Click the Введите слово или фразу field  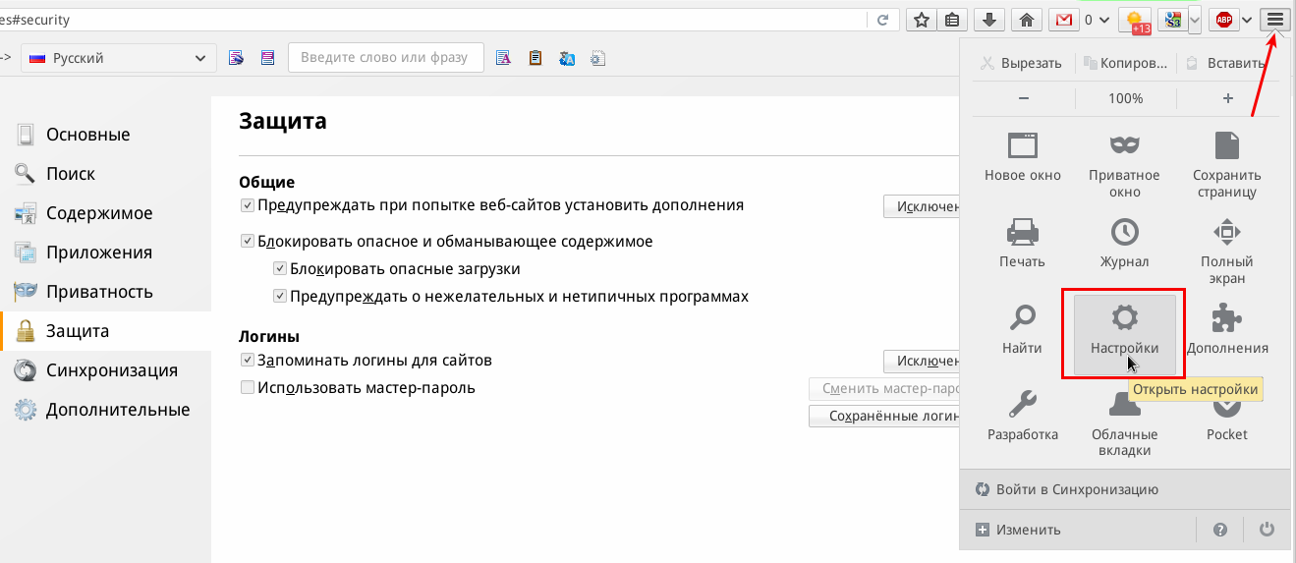[x=385, y=58]
